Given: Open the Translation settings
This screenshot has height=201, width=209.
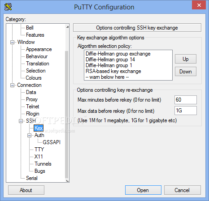Looking at the screenshot, I should 37,64.
